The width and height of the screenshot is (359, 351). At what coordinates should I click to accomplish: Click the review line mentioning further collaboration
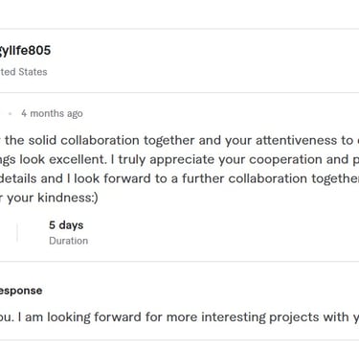point(179,178)
